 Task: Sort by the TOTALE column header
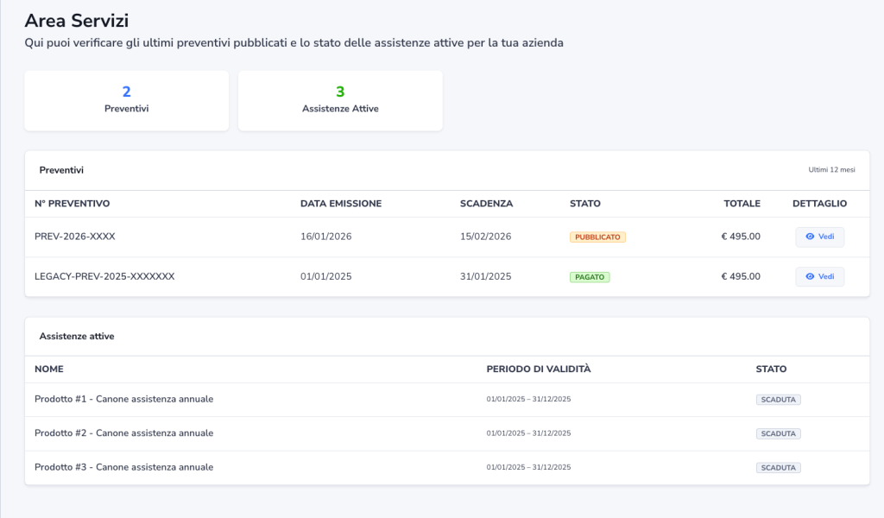point(742,204)
